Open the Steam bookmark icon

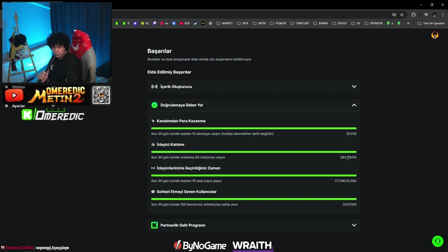pyautogui.click(x=195, y=23)
